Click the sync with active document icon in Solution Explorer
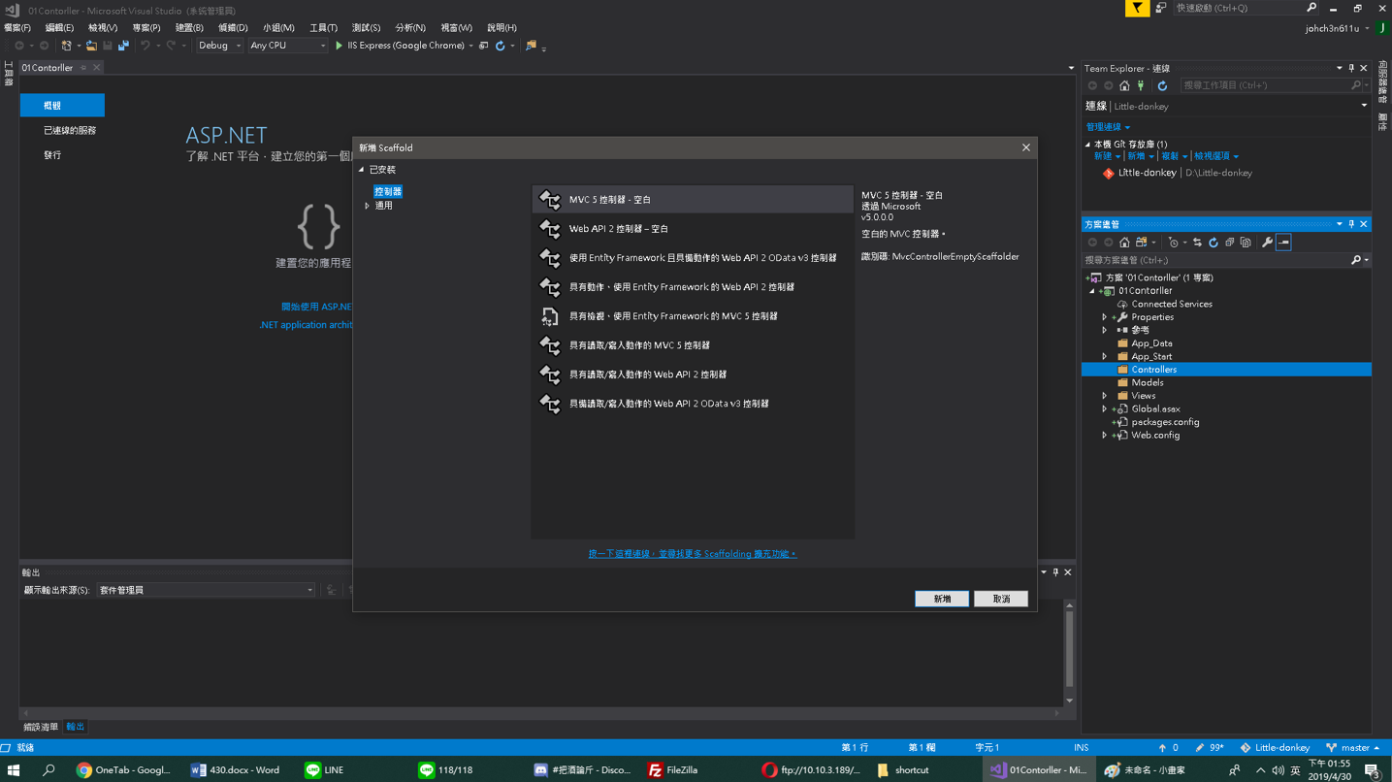Image resolution: width=1392 pixels, height=782 pixels. (x=1197, y=243)
